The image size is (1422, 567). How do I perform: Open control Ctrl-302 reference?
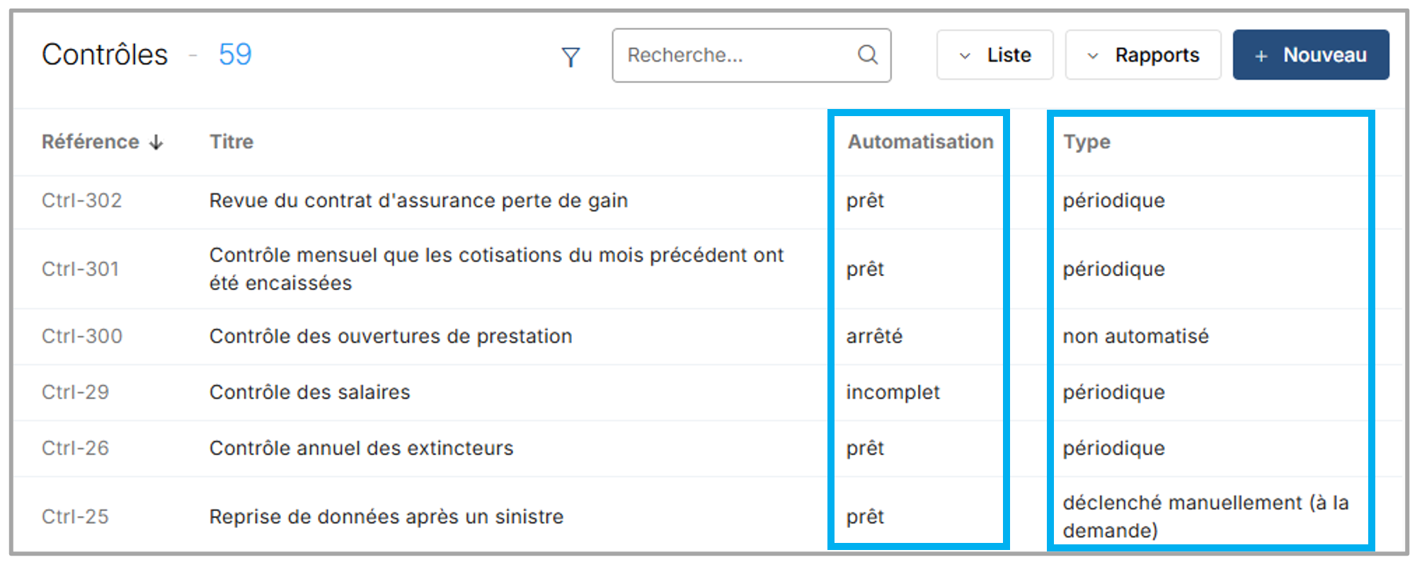[81, 200]
